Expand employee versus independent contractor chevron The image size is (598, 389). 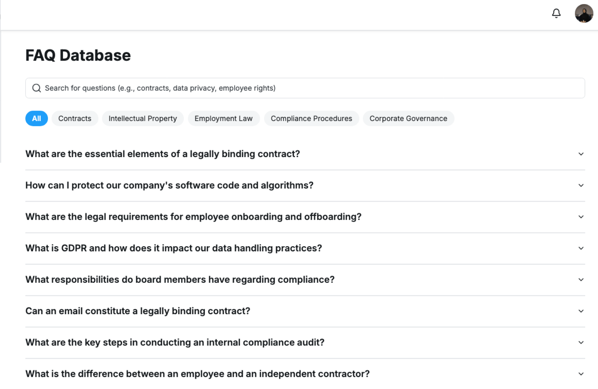(581, 374)
